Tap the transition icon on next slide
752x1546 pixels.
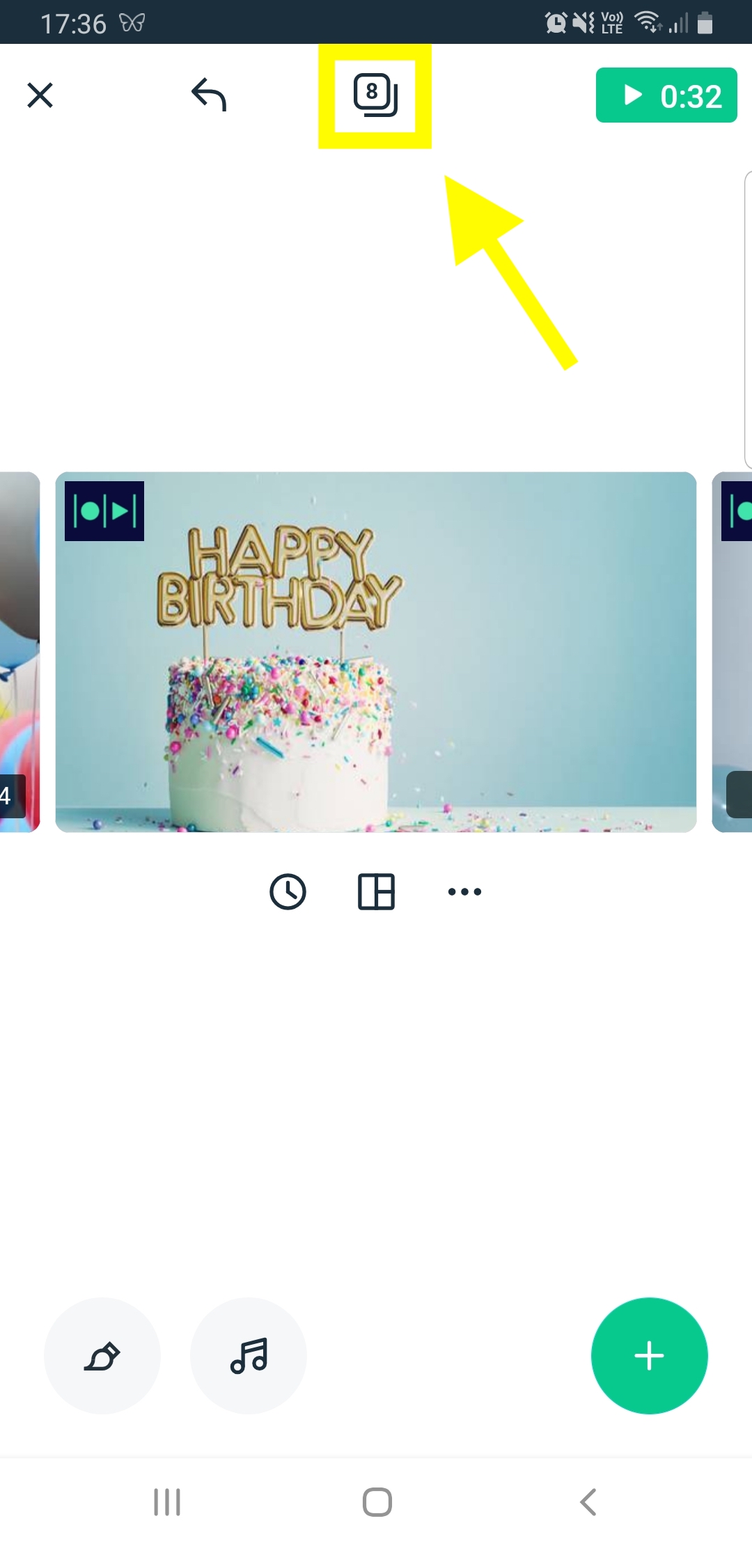(x=737, y=511)
